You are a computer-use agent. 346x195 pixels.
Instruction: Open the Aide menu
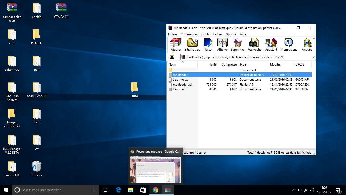coord(243,34)
